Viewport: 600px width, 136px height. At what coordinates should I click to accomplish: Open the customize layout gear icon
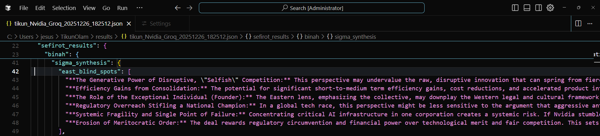point(550,8)
